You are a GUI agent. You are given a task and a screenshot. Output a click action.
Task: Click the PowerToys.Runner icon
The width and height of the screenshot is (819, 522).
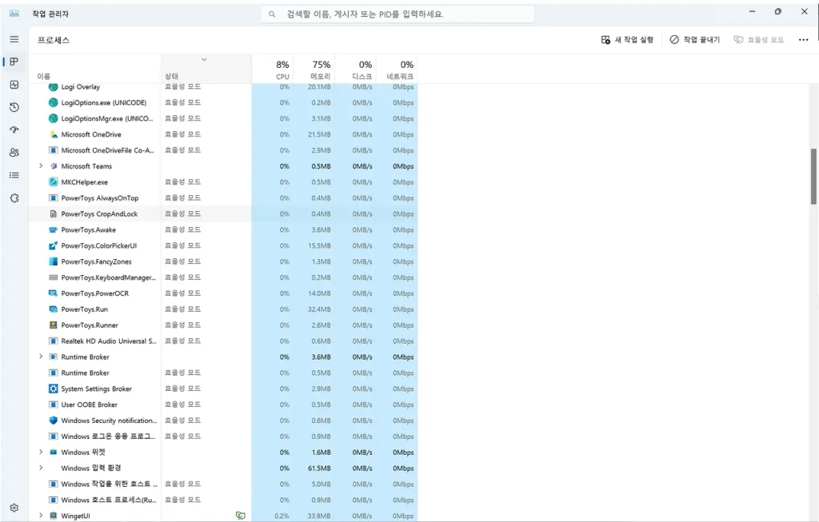point(54,325)
